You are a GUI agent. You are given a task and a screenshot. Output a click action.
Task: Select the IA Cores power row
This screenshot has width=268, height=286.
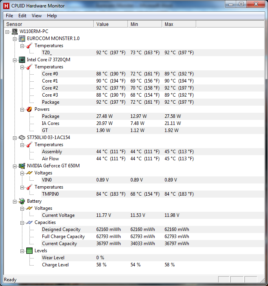[153, 123]
